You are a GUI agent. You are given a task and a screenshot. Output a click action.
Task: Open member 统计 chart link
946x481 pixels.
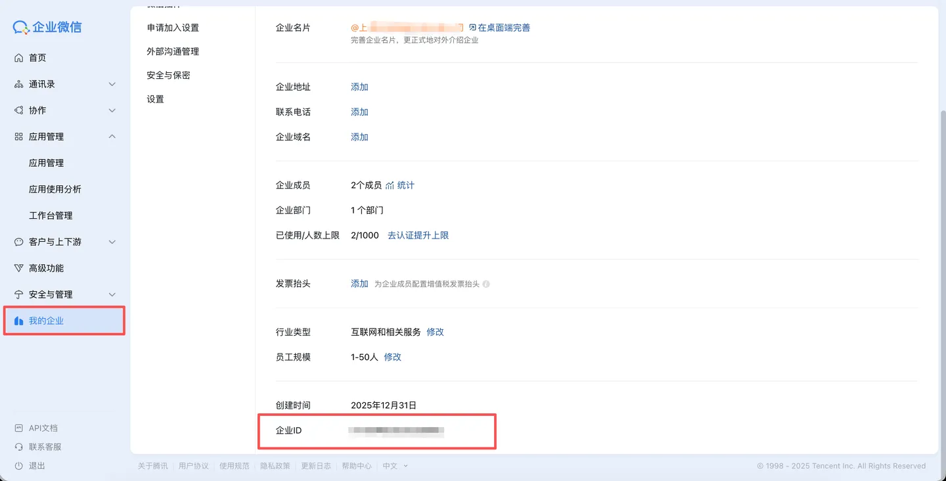coord(400,185)
